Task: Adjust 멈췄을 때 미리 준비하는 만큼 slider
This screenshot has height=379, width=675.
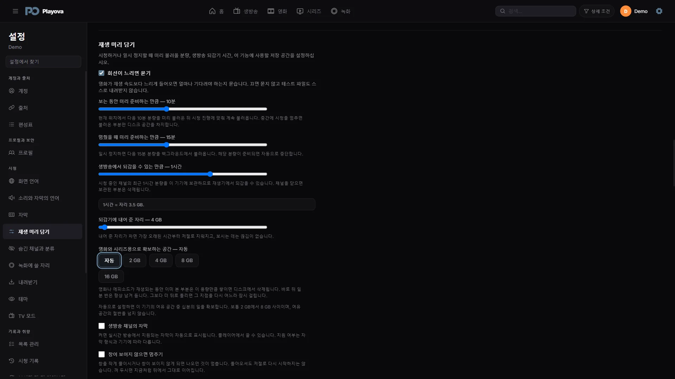Action: (x=183, y=145)
